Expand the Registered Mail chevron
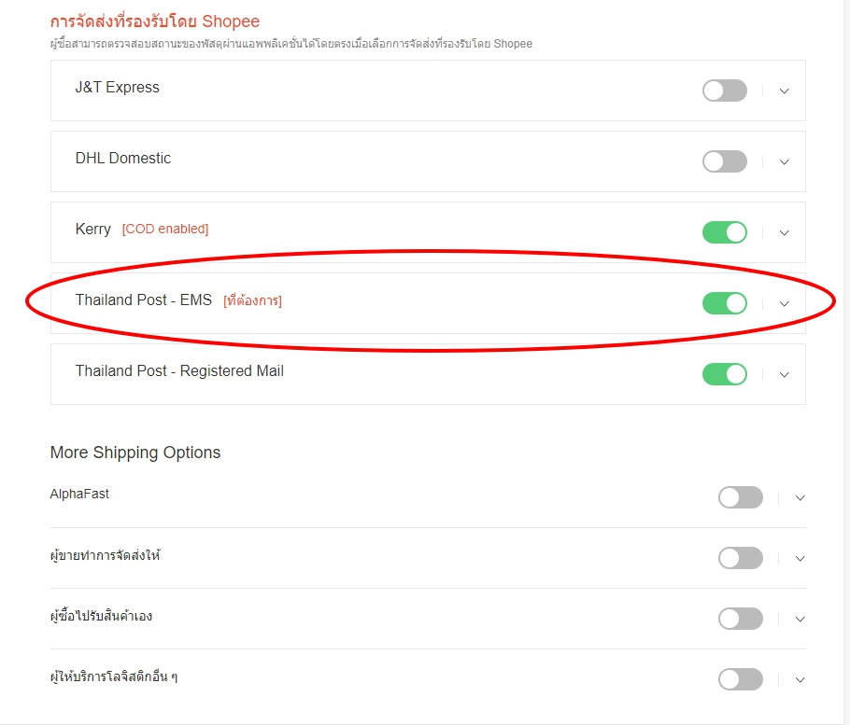This screenshot has height=725, width=850. (784, 375)
